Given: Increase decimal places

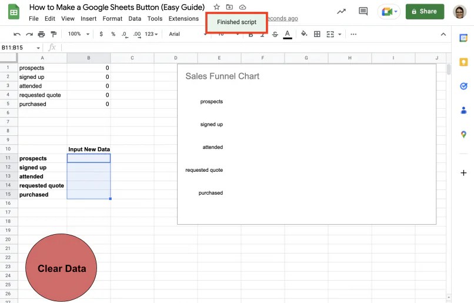Looking at the screenshot, I should 137,34.
